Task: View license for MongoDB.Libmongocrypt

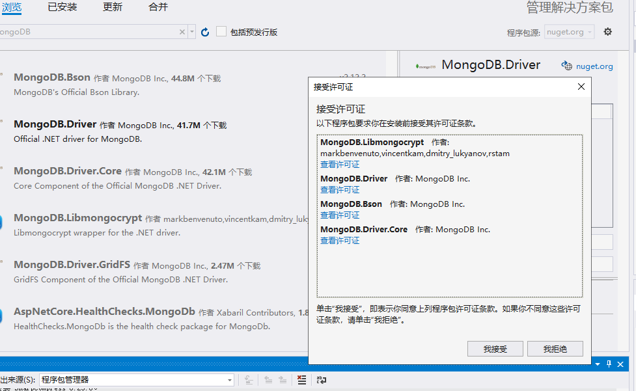Action: pos(340,165)
